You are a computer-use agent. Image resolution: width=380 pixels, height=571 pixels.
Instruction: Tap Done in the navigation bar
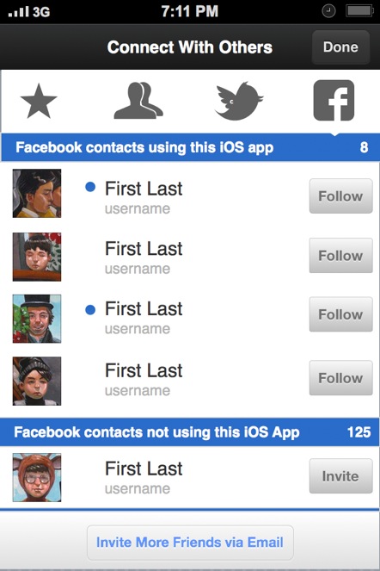pyautogui.click(x=340, y=47)
